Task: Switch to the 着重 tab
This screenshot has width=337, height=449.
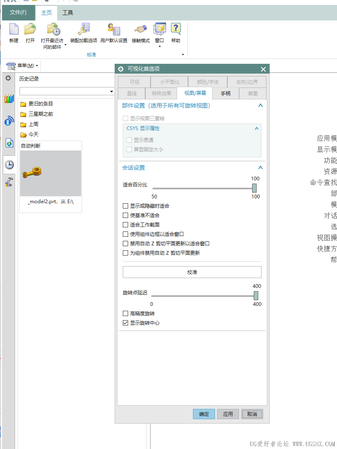Action: [253, 93]
